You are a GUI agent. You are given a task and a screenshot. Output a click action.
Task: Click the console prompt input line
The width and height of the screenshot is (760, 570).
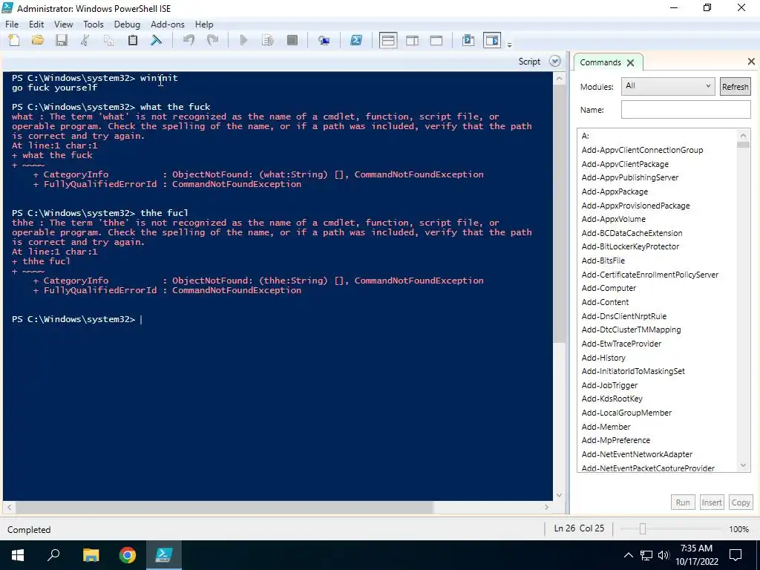click(278, 319)
